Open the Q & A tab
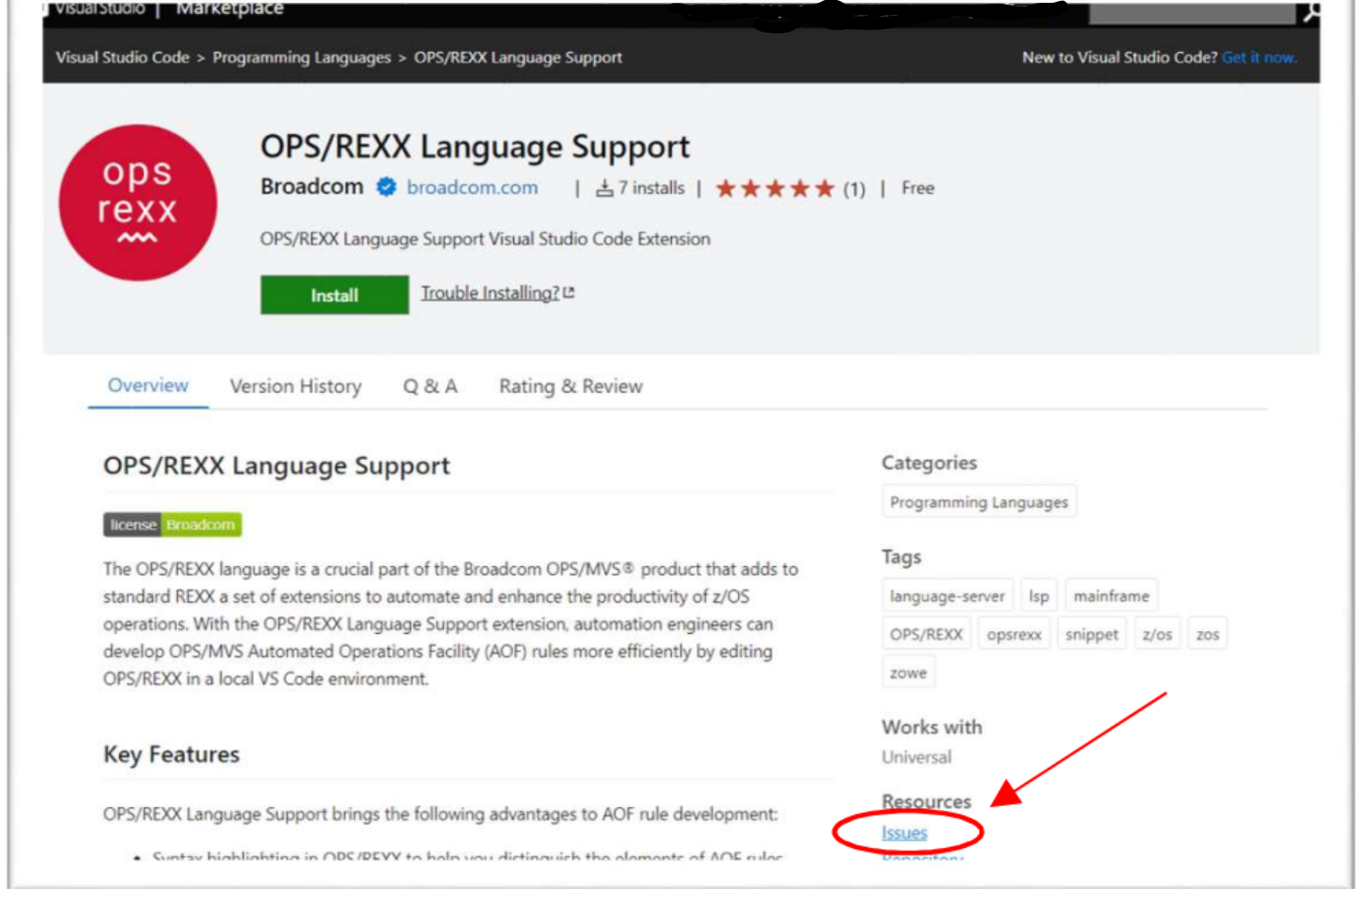Screen dimensions: 1361x901 point(429,386)
